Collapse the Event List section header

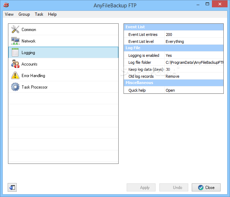tap(174, 27)
